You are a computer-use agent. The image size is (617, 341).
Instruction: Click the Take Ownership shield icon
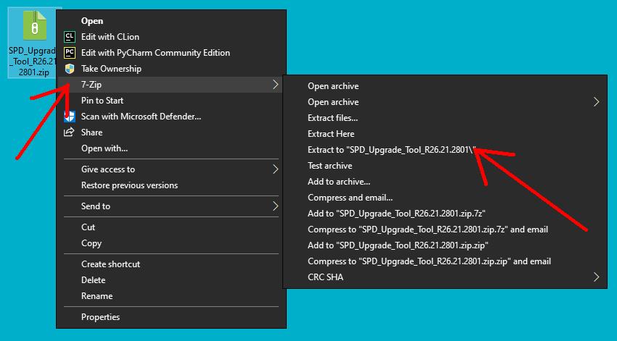pyautogui.click(x=70, y=69)
